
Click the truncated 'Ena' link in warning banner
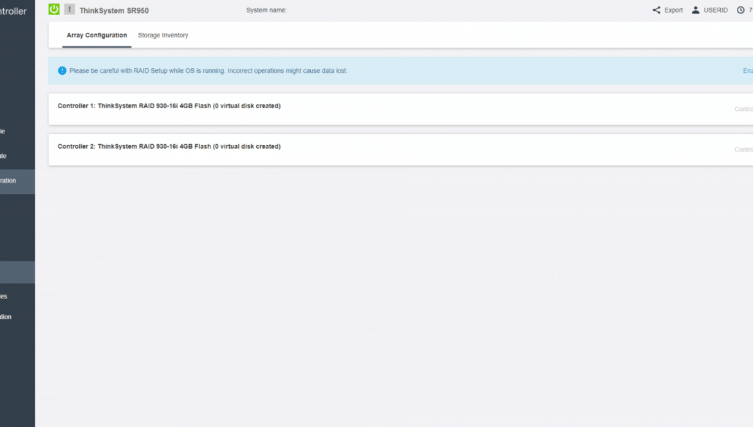point(748,71)
